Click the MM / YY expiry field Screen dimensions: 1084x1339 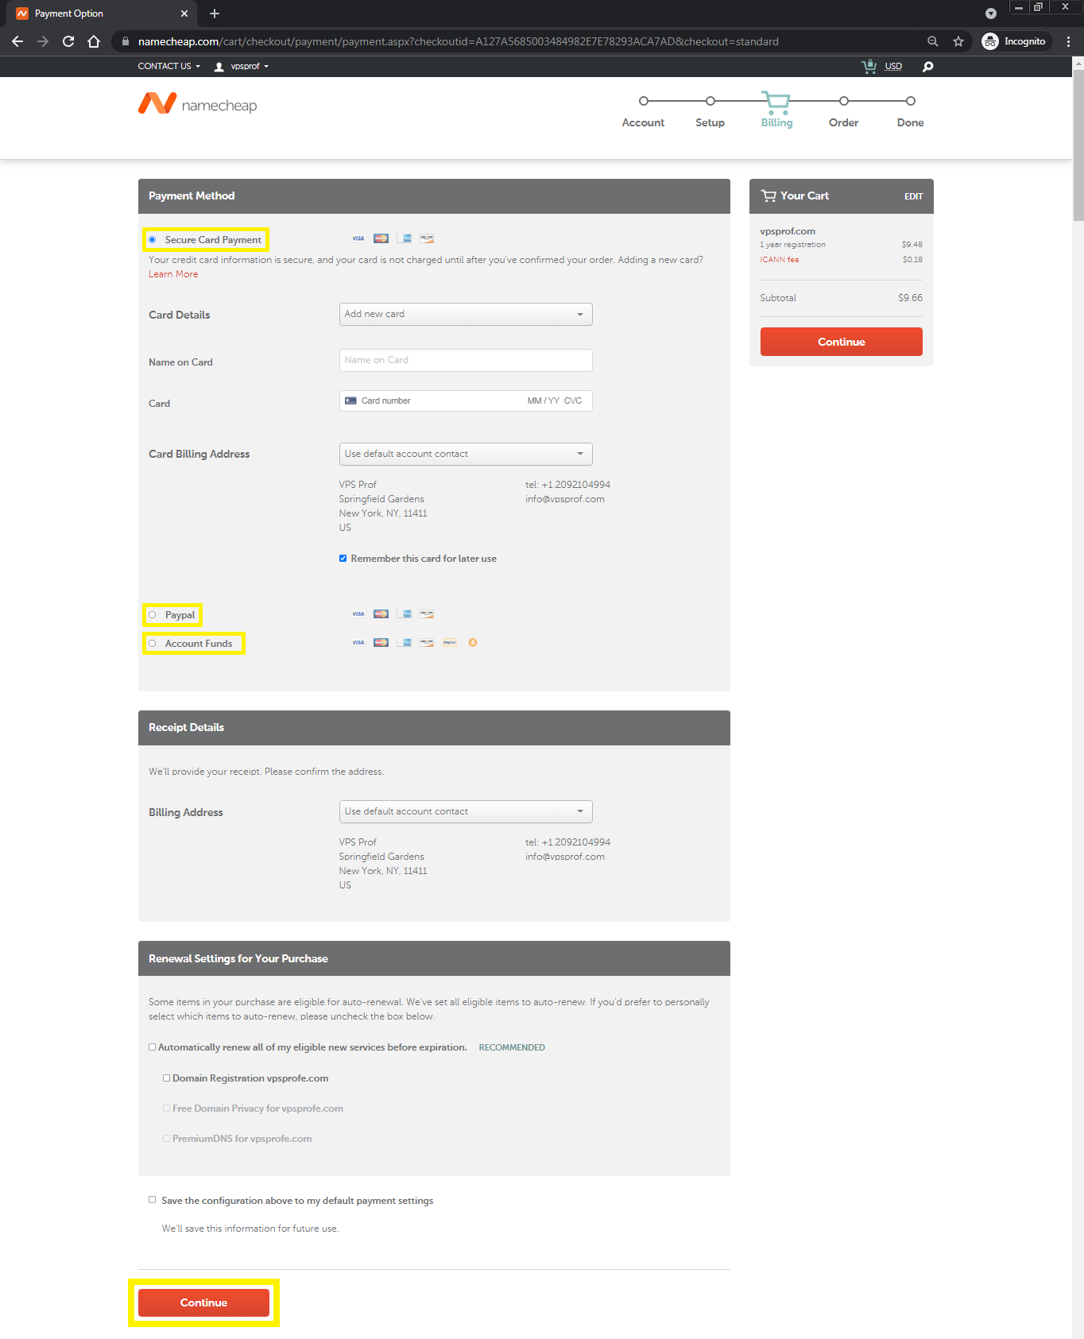(x=544, y=401)
